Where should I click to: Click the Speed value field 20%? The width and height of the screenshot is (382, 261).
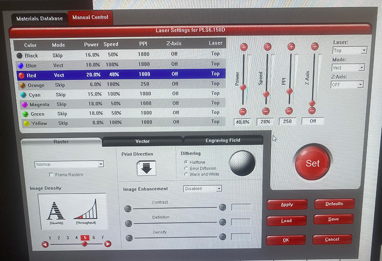[x=265, y=122]
